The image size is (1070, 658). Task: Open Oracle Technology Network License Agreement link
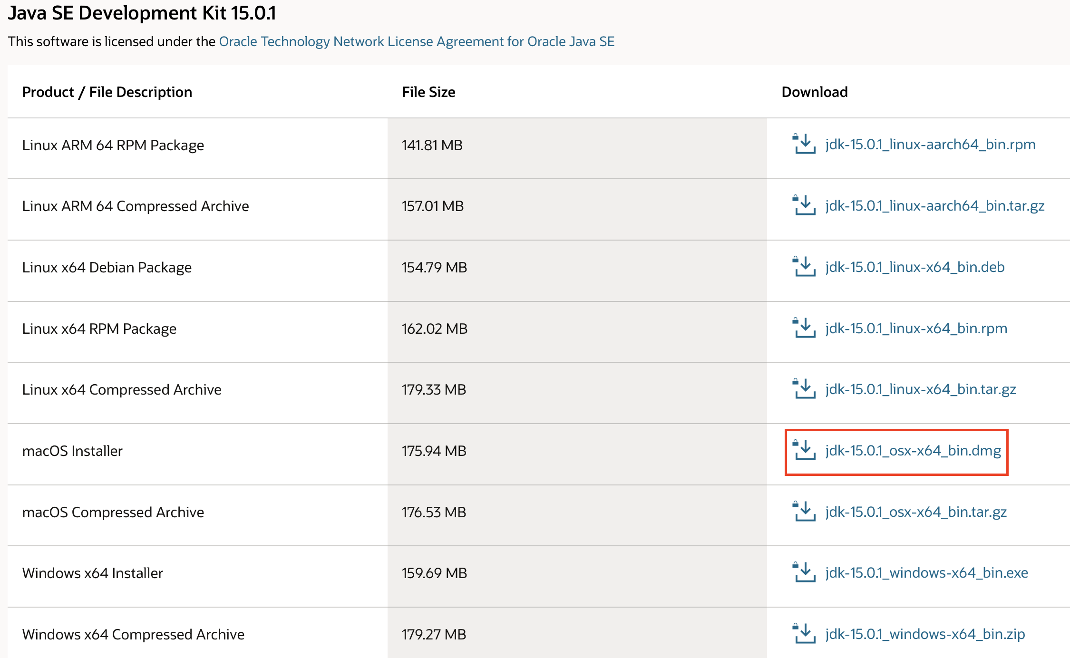(417, 42)
